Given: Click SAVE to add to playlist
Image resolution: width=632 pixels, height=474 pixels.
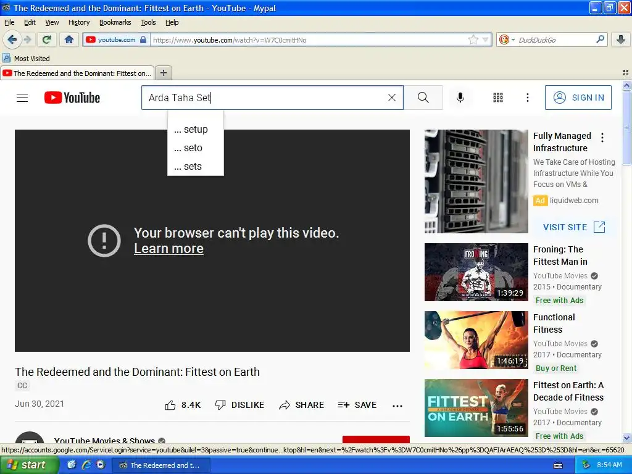Looking at the screenshot, I should pos(357,405).
